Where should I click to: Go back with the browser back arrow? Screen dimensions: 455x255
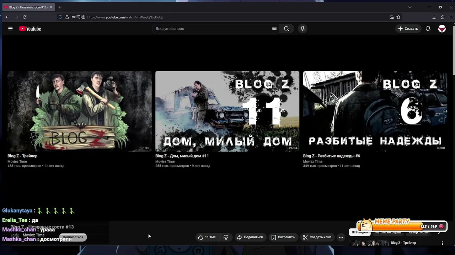click(x=7, y=17)
